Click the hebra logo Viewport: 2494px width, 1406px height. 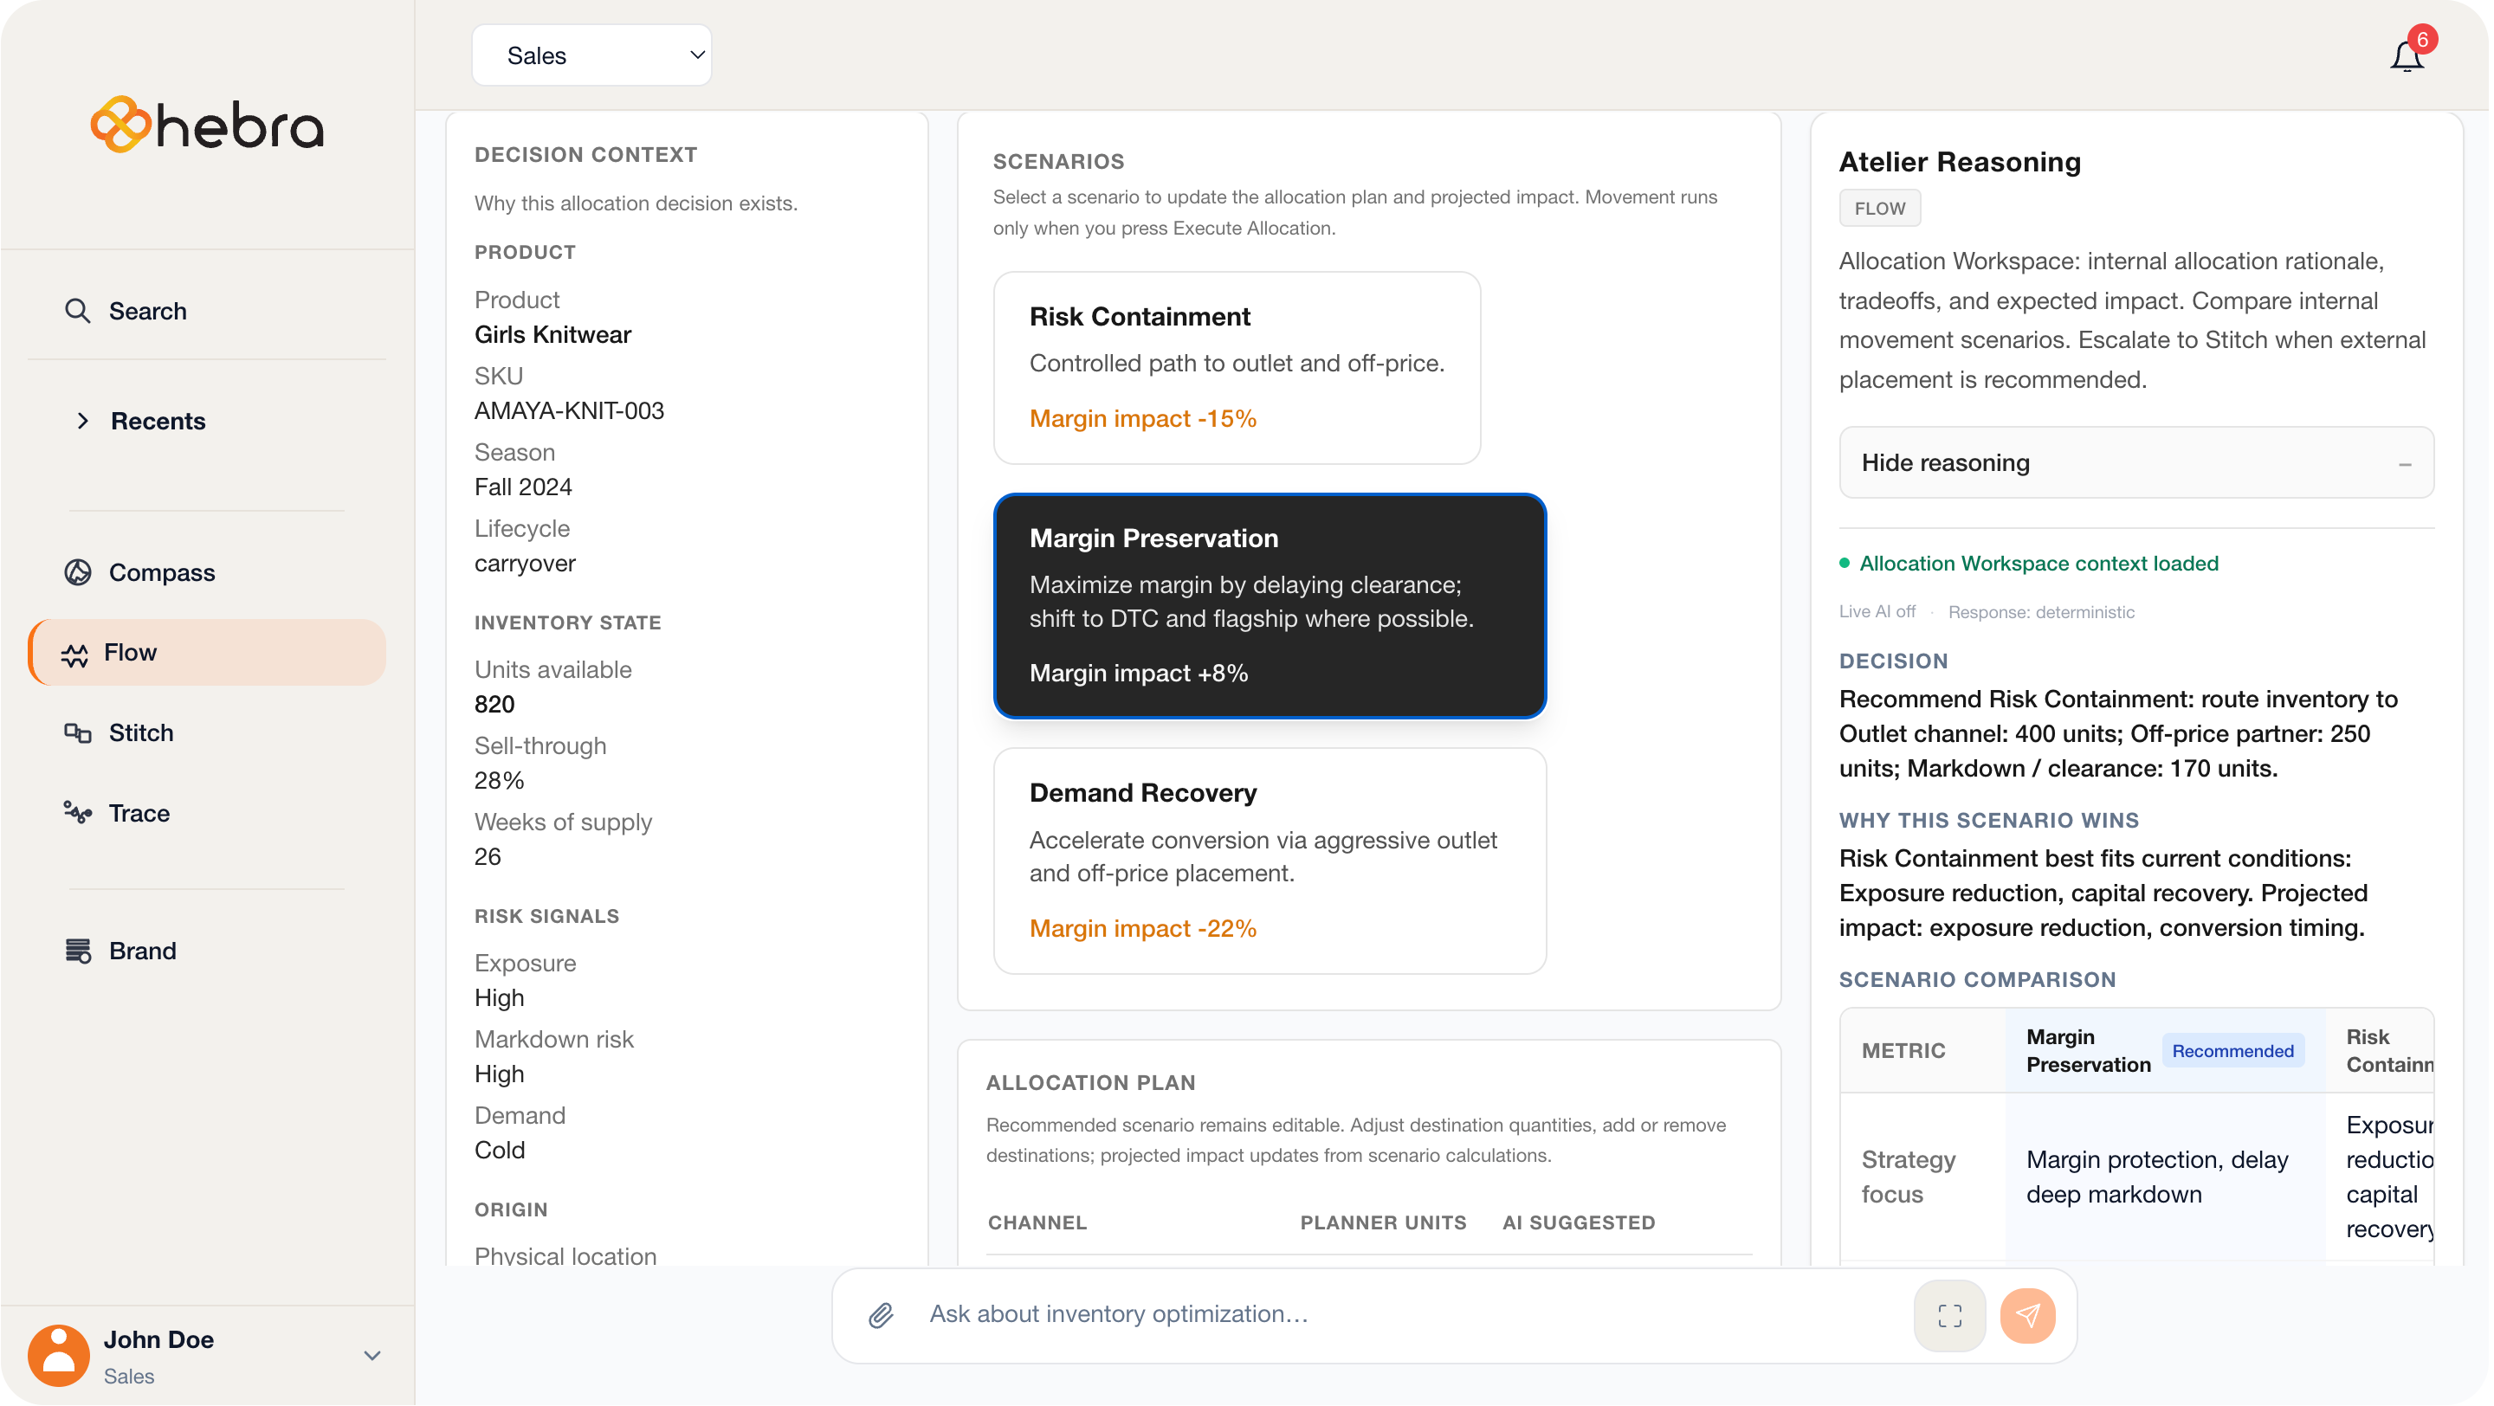(x=206, y=123)
